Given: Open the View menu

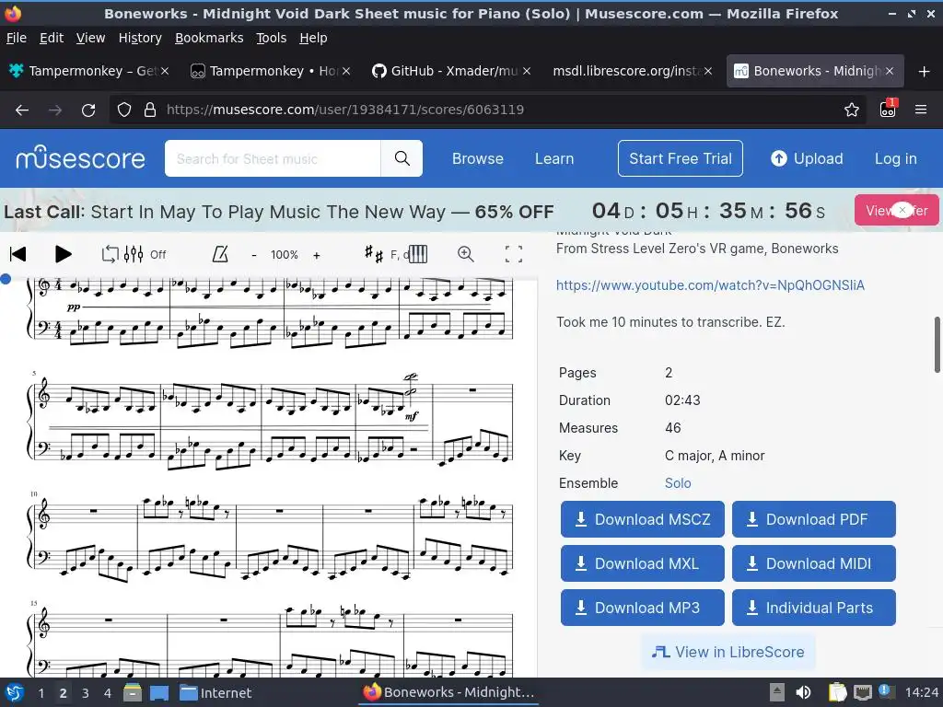Looking at the screenshot, I should (90, 38).
